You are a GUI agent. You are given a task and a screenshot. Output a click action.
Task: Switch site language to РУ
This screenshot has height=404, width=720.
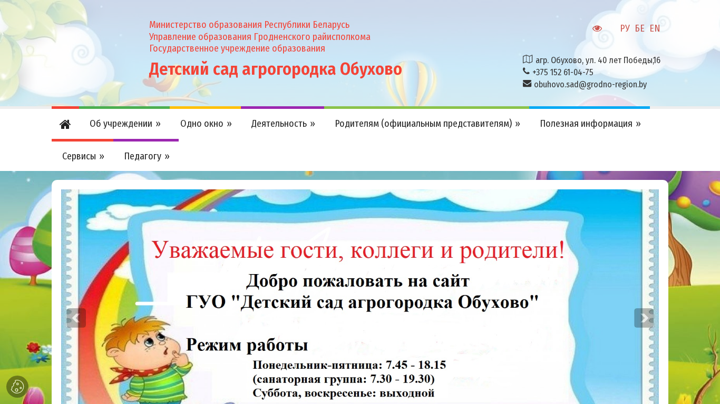[x=625, y=28]
